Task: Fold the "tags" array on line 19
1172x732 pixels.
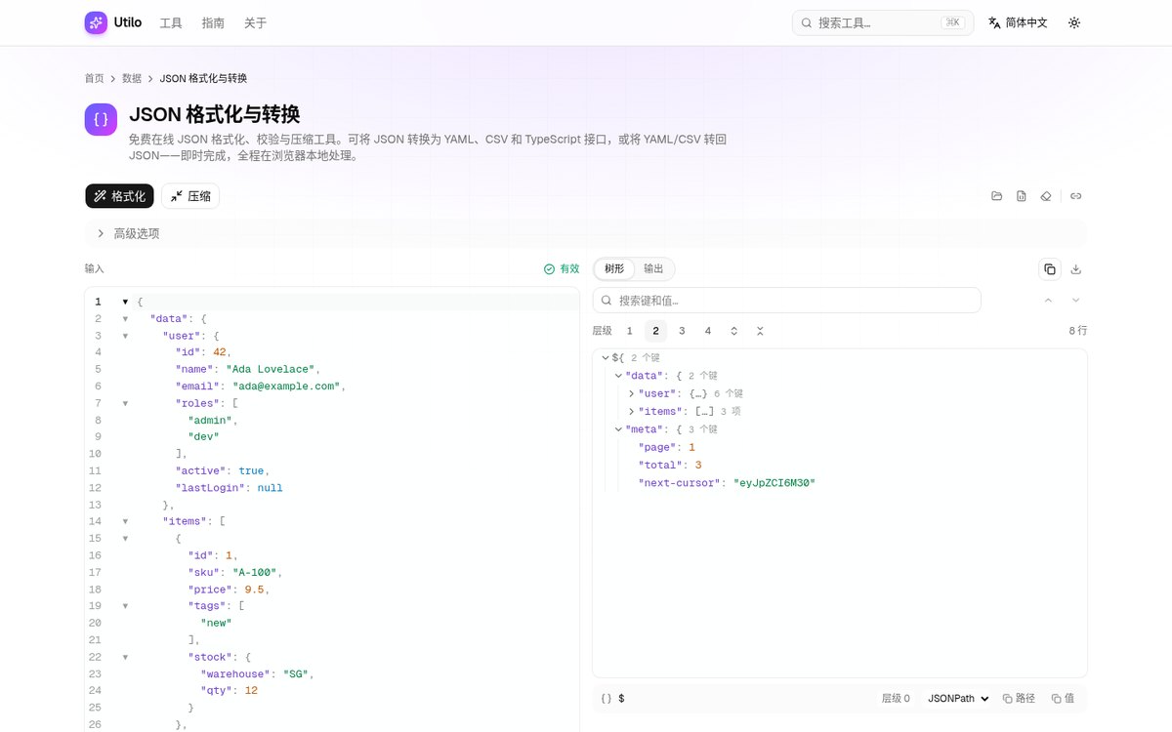Action: pyautogui.click(x=125, y=606)
